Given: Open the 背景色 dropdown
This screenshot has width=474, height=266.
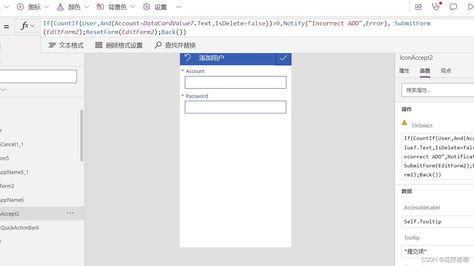Looking at the screenshot, I should coord(116,7).
